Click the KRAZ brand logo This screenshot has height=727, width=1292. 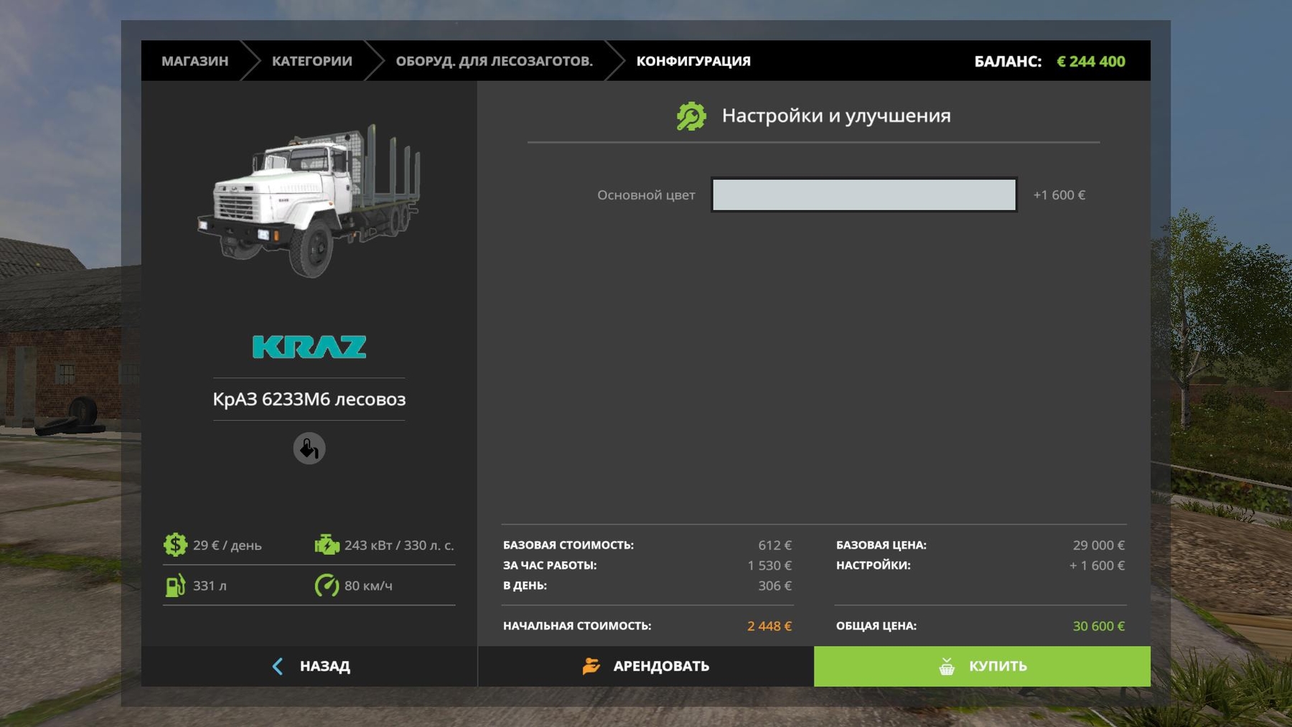[309, 347]
